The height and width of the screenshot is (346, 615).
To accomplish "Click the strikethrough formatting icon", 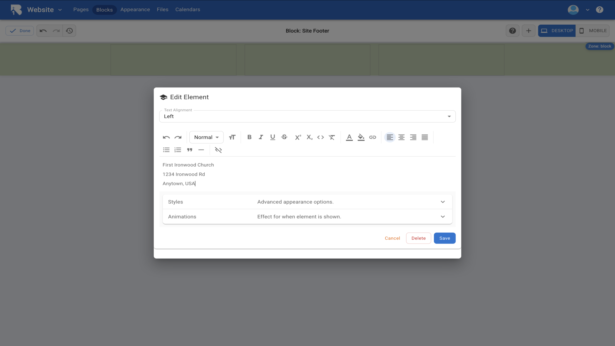I will coord(284,137).
